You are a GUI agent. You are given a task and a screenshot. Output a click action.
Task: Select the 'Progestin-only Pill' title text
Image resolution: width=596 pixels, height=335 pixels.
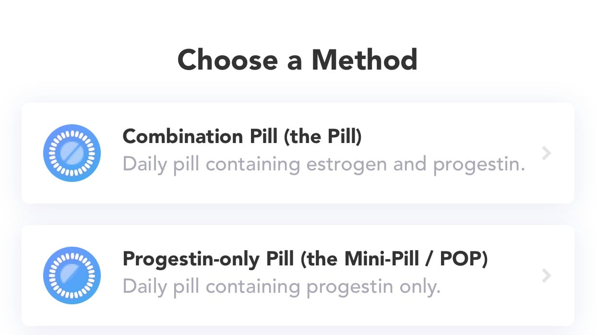(x=306, y=259)
